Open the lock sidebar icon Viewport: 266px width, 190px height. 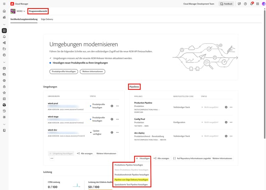(4, 87)
